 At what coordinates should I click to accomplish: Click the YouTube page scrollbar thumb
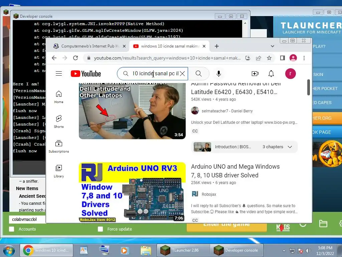point(308,87)
